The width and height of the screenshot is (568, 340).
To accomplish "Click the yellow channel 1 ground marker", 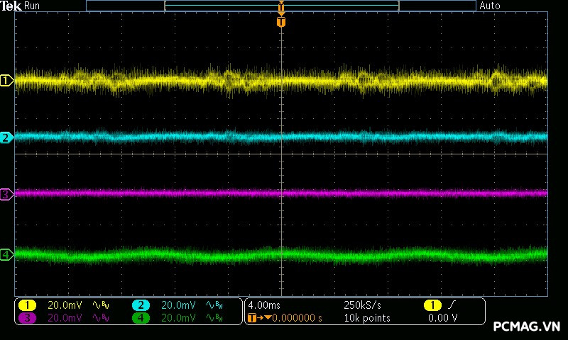I will coord(6,81).
